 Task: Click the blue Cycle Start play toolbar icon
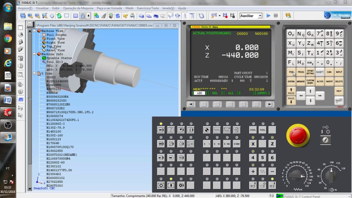268,16
